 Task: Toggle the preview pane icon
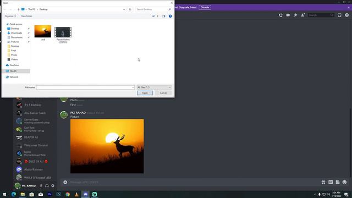point(163,16)
